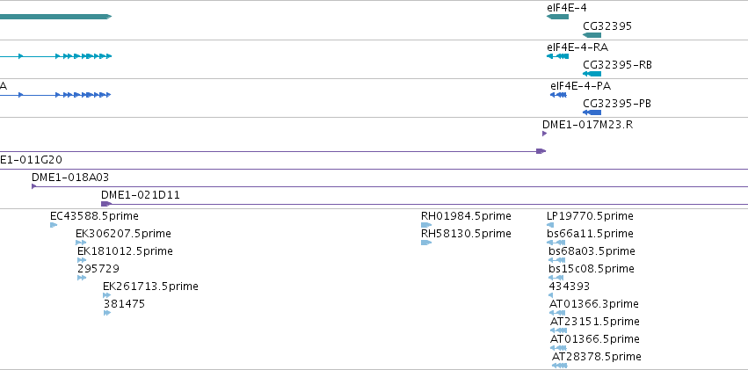Click the DME1-018A03 BAC label
This screenshot has height=370, width=748.
point(70,178)
